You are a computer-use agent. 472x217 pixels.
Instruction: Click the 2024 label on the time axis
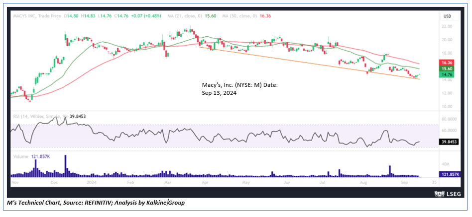pyautogui.click(x=91, y=182)
